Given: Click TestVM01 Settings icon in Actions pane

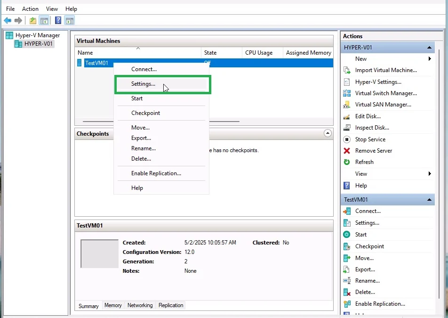Looking at the screenshot, I should [x=346, y=223].
